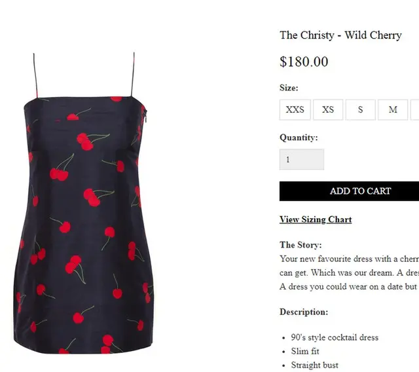Click the cherry print dress image
Viewport: 419px width, 372px height.
click(84, 203)
